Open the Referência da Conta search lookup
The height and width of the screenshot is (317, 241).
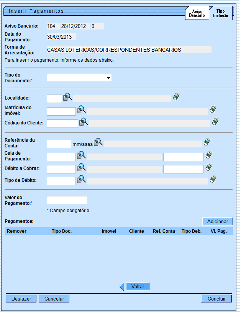(98, 142)
